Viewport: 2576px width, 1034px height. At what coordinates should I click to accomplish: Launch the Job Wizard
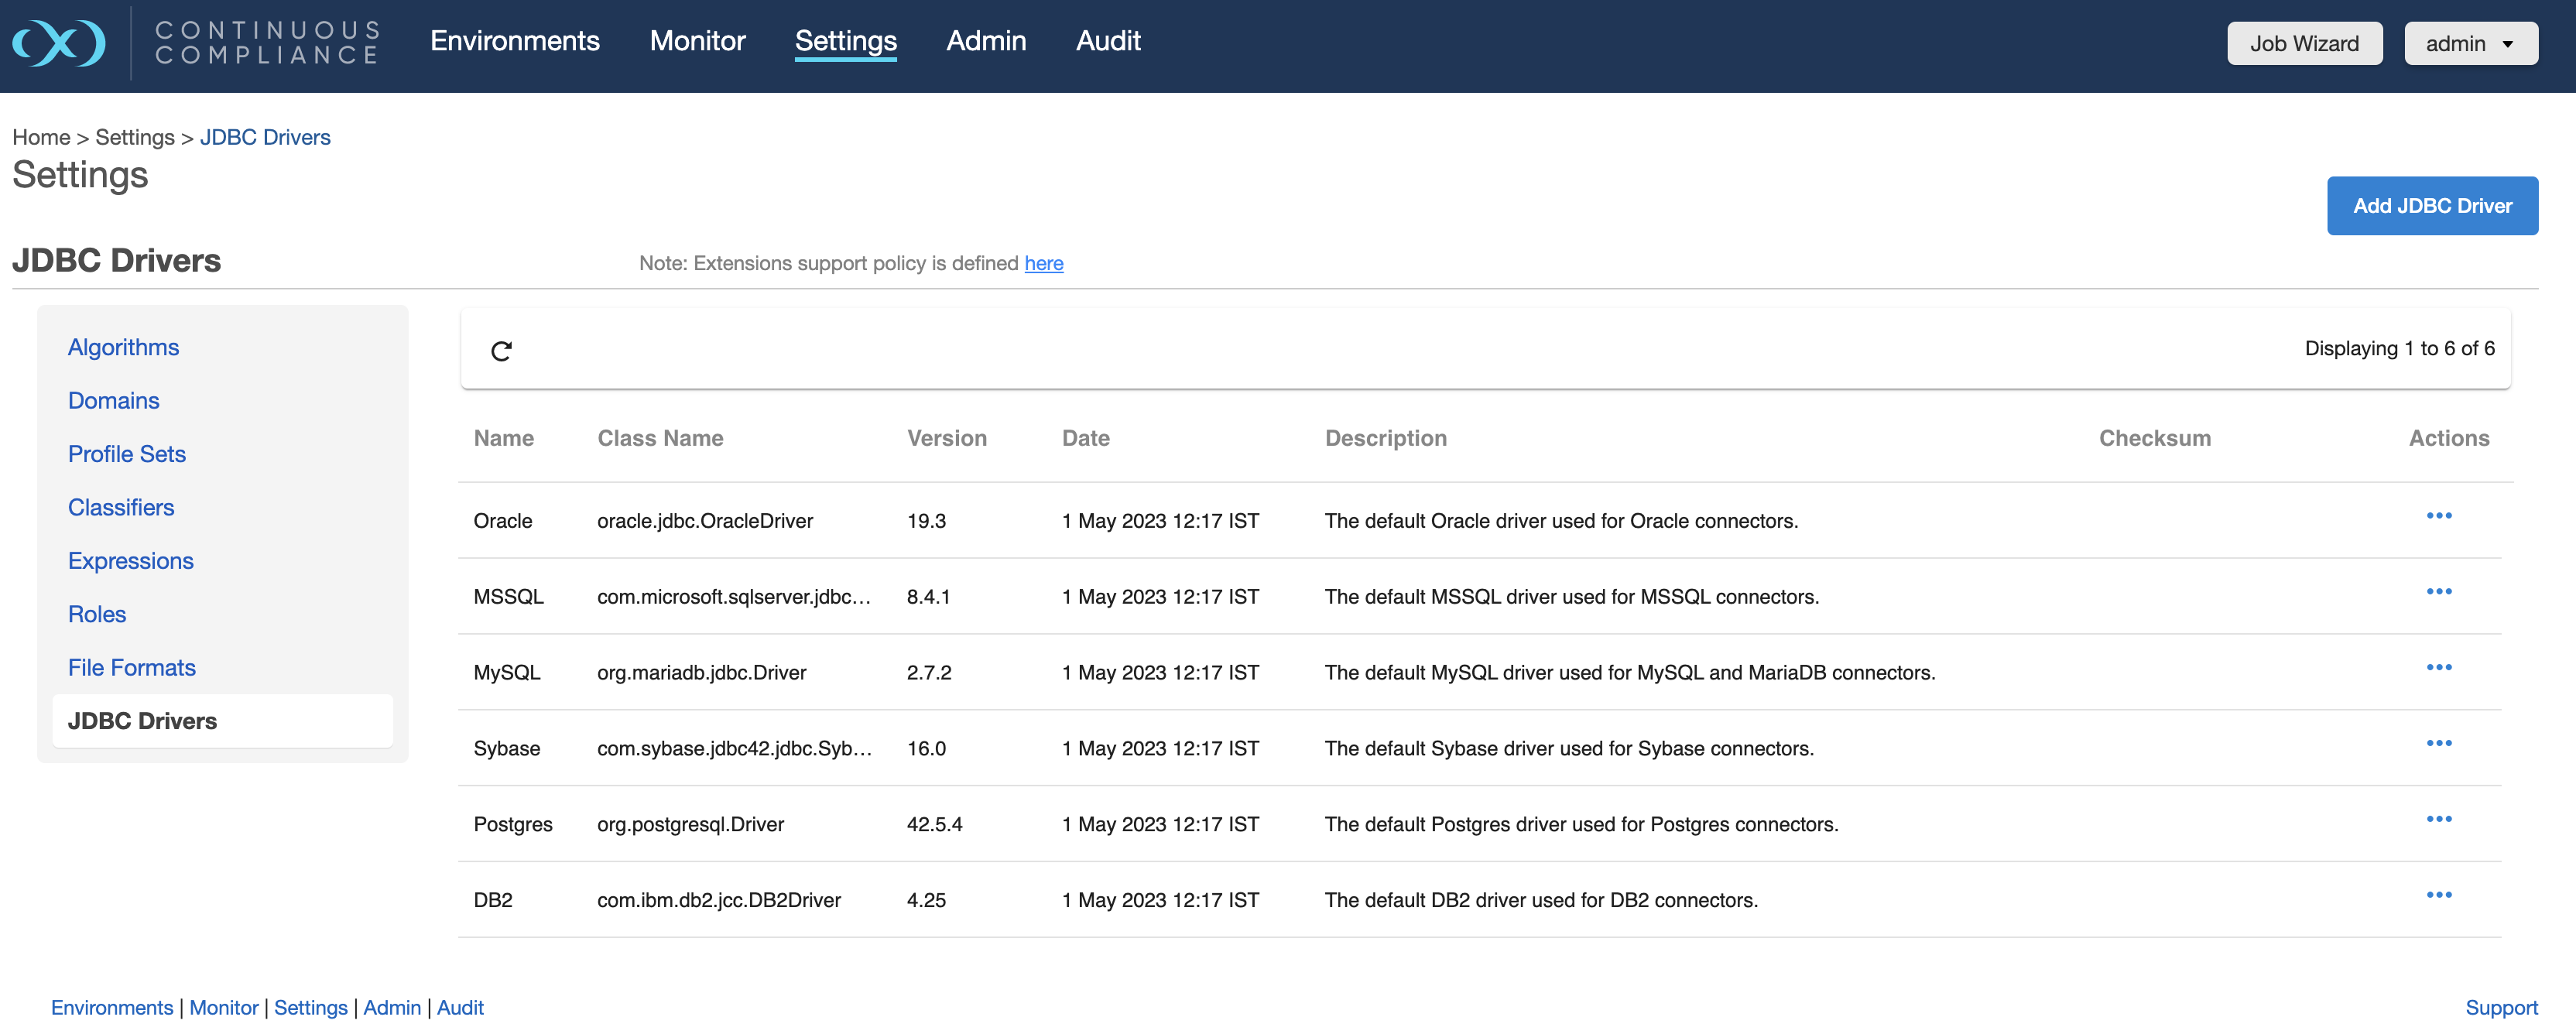coord(2303,44)
